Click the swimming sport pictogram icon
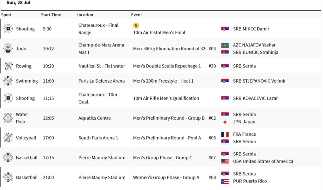 (x=8, y=81)
